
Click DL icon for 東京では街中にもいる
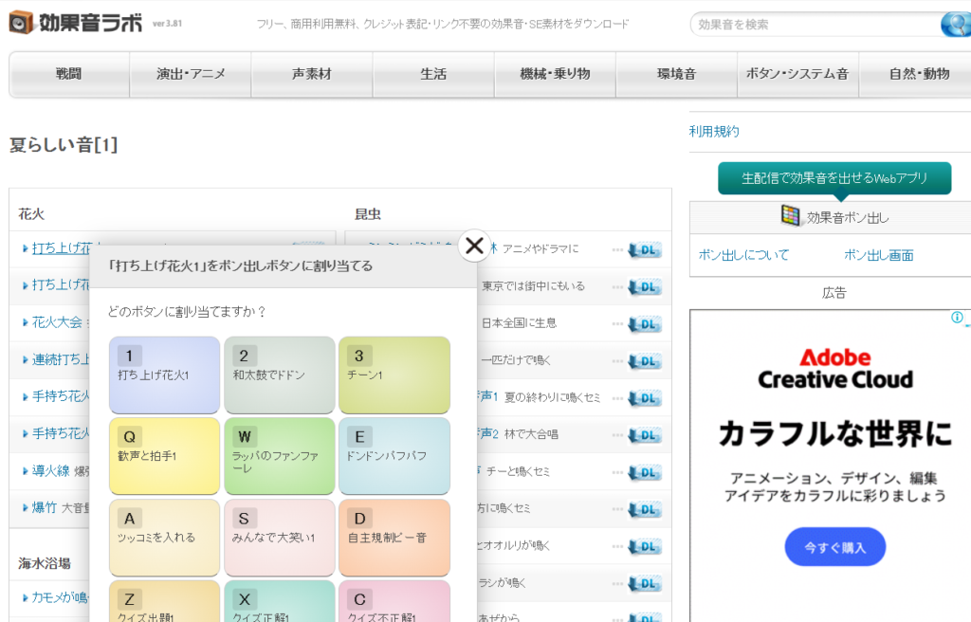645,286
